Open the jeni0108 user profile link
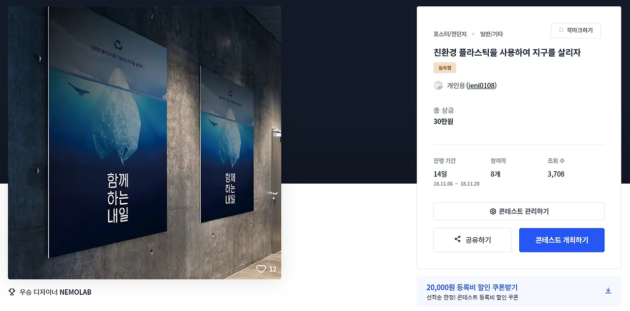 [x=481, y=86]
